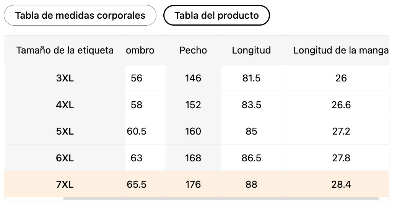Click the partially hidden ombro column header

140,50
